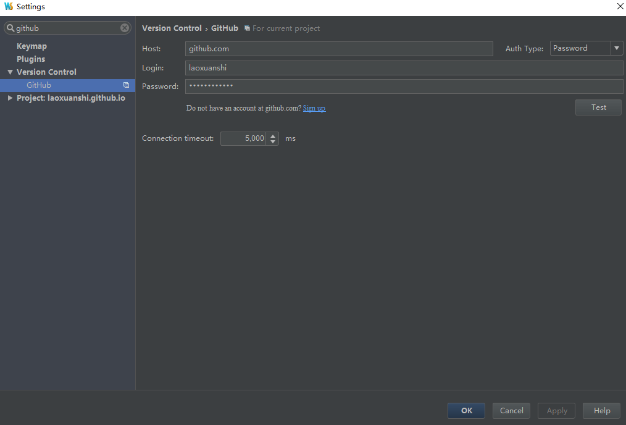Click into the Password field
This screenshot has height=425, width=626.
click(x=404, y=86)
